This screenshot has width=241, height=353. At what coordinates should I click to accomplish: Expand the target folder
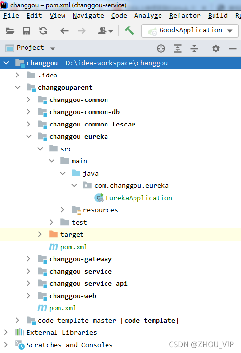(x=40, y=234)
